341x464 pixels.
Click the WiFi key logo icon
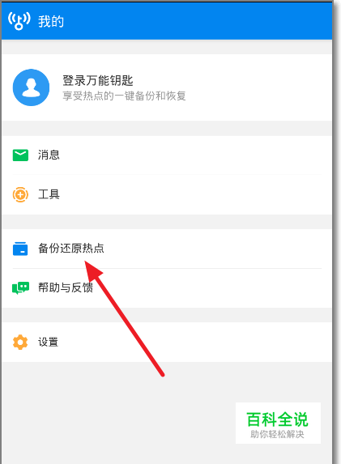[19, 21]
